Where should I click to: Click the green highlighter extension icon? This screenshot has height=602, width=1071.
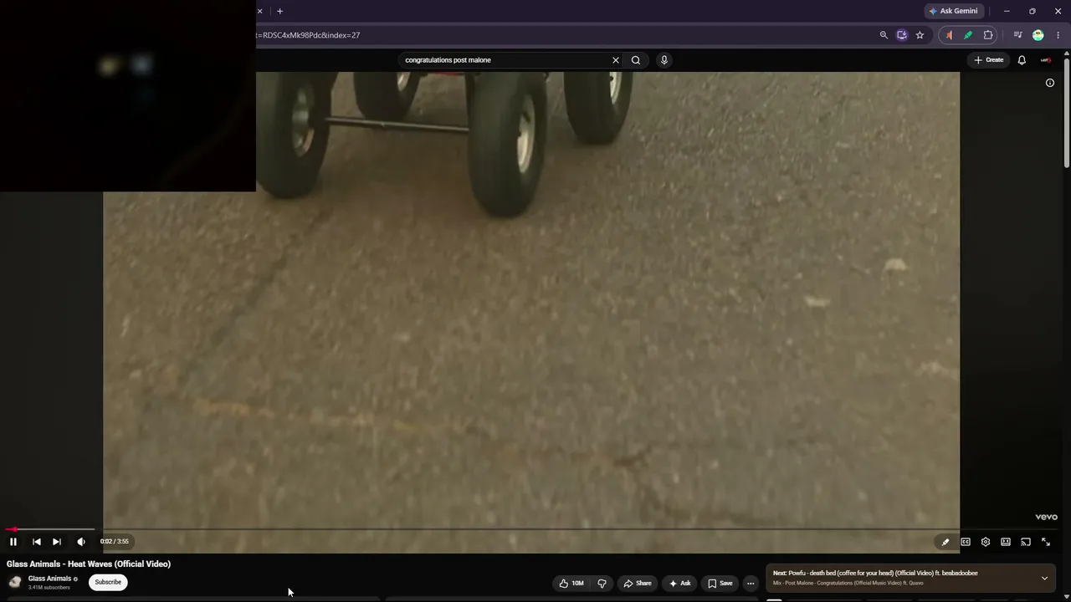[x=968, y=35]
